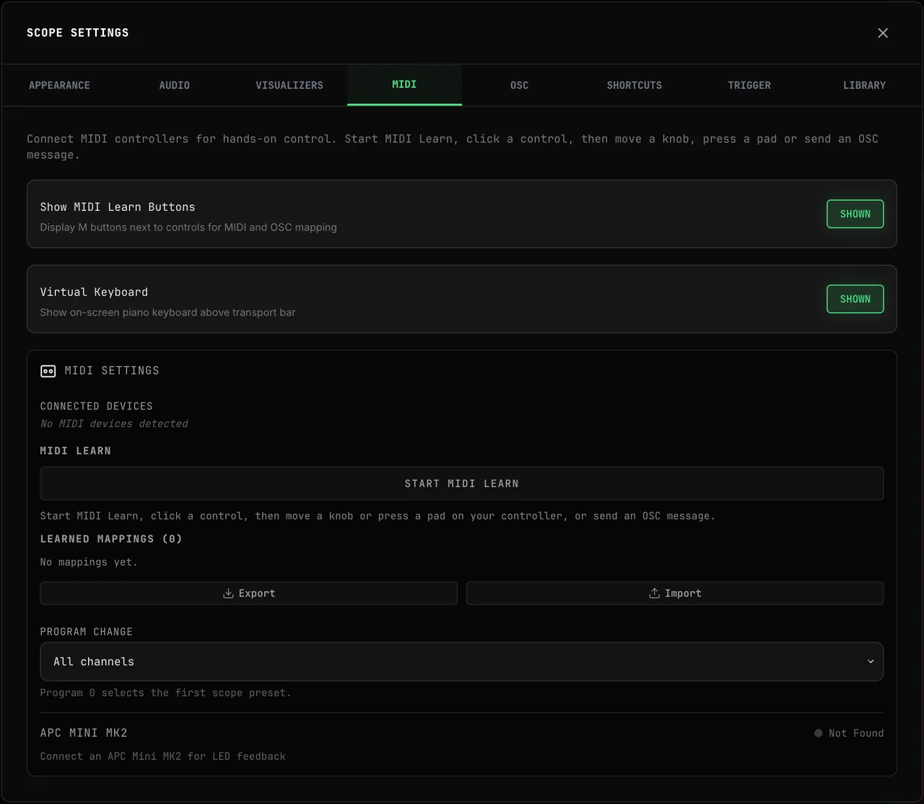Switch to the Trigger tab

[x=749, y=85]
